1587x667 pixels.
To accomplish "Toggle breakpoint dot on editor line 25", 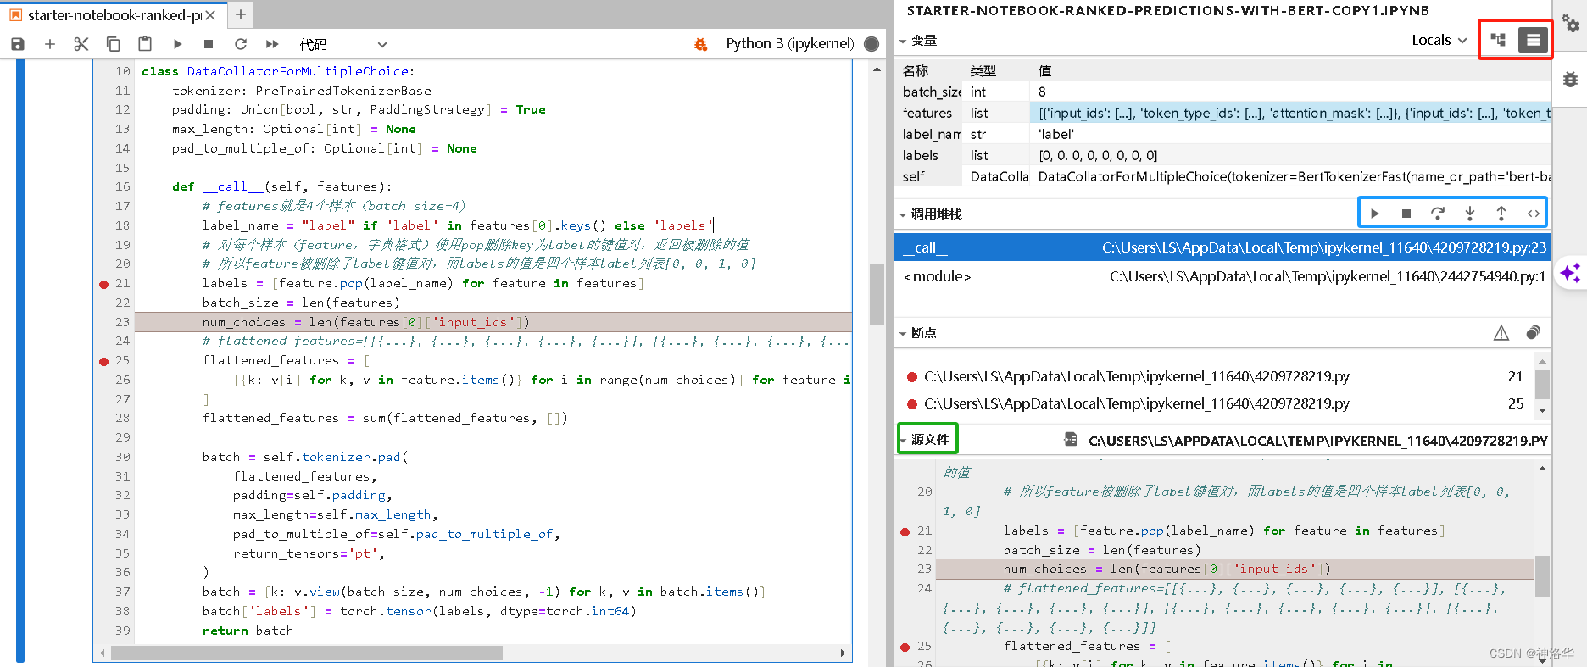I will pos(104,361).
